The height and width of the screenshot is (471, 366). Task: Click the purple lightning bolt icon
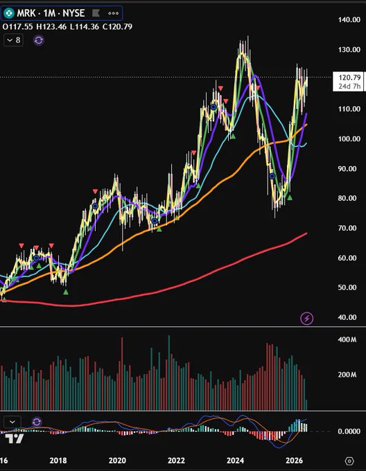coord(307,318)
